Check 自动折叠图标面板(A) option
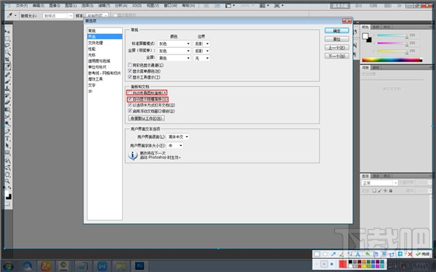The height and width of the screenshot is (272, 436). (130, 93)
